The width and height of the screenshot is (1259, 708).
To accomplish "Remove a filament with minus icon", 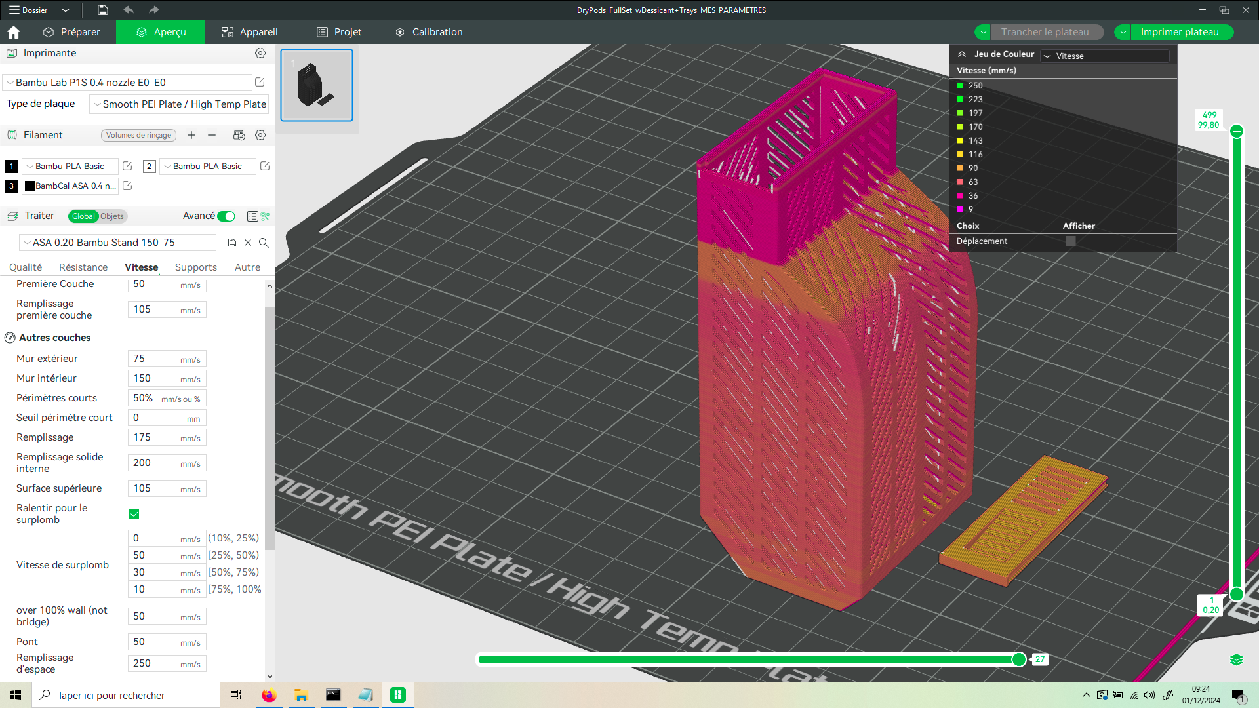I will 212,135.
